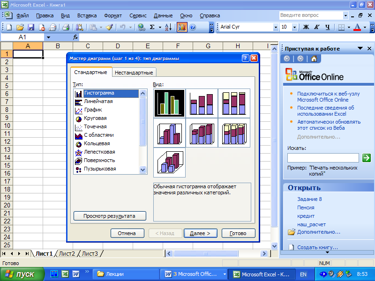Toggle Underline (Ч) formatting
Screen dimensions: 375x281
tap(328, 27)
